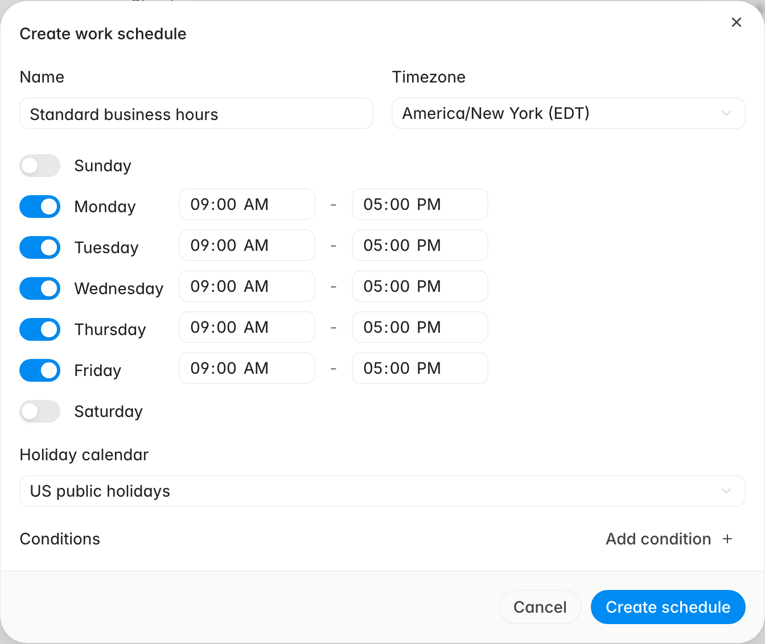The width and height of the screenshot is (765, 644).
Task: Focus Thursday end time field
Action: [420, 327]
